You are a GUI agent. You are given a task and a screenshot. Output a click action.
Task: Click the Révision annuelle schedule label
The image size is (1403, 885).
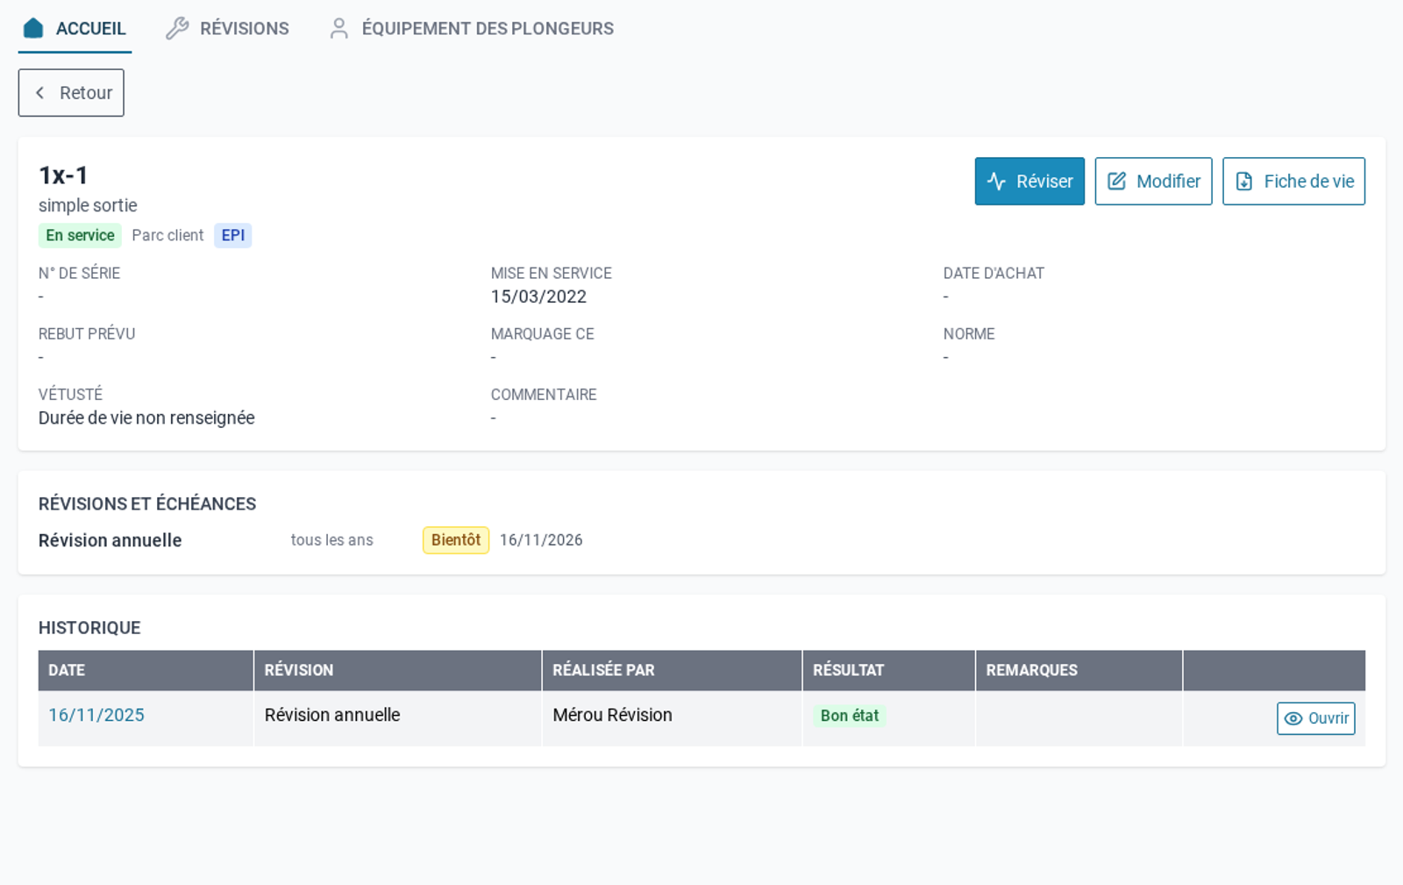tap(110, 540)
